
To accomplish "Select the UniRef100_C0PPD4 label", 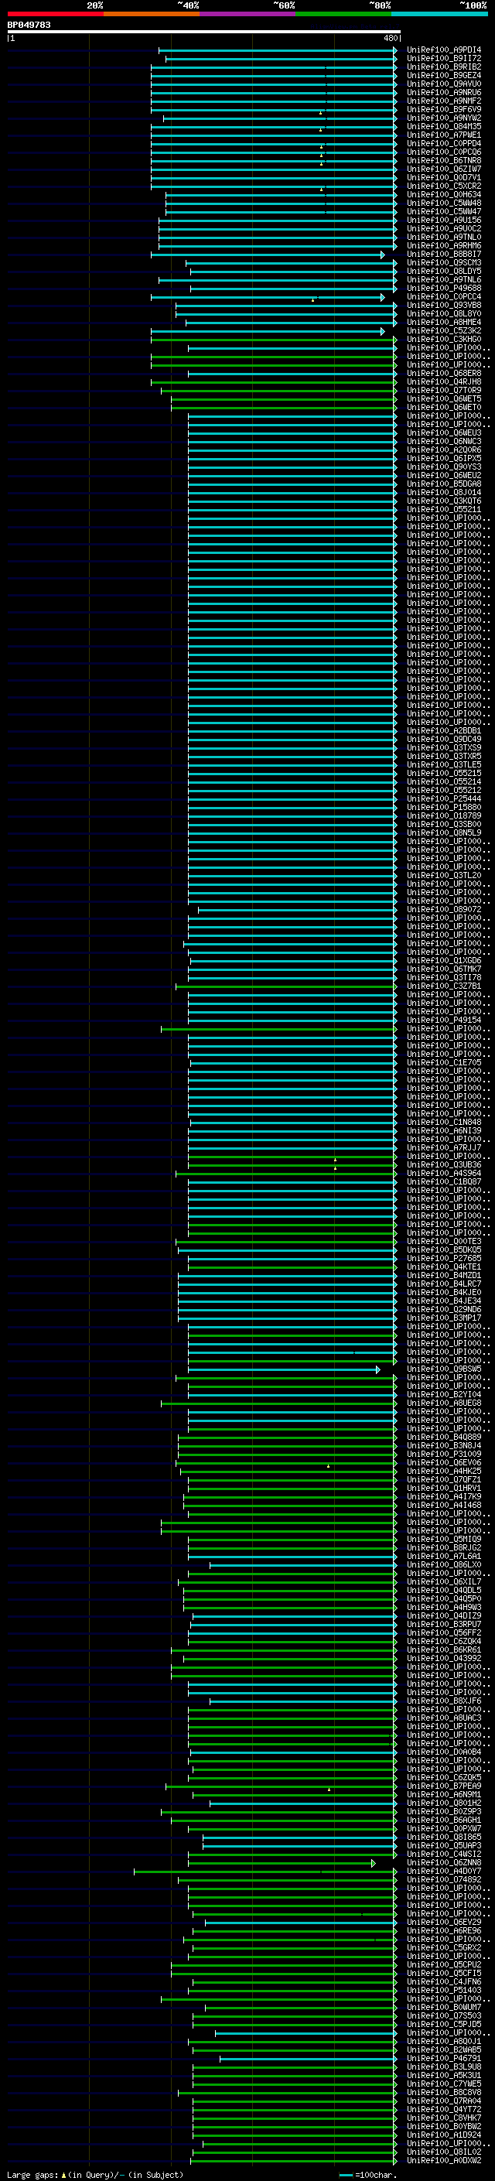I will point(444,144).
